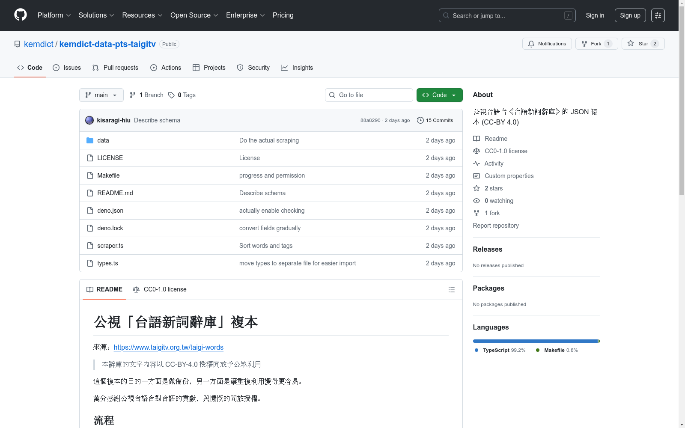Click the 88a8290 commit hash
The height and width of the screenshot is (428, 685).
pos(370,120)
